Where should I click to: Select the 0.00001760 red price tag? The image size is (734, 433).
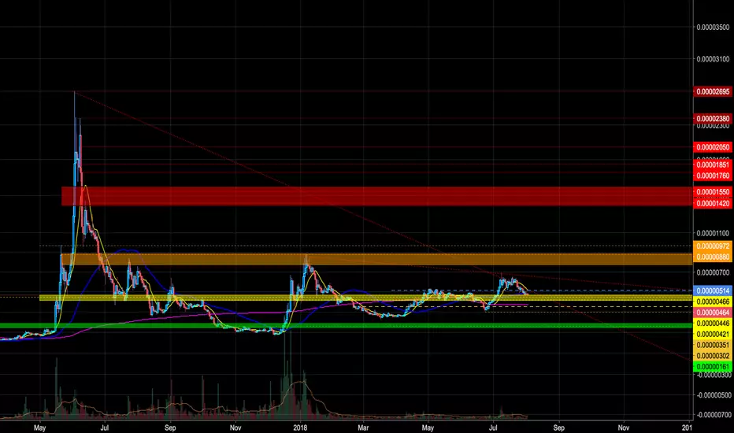[713, 176]
